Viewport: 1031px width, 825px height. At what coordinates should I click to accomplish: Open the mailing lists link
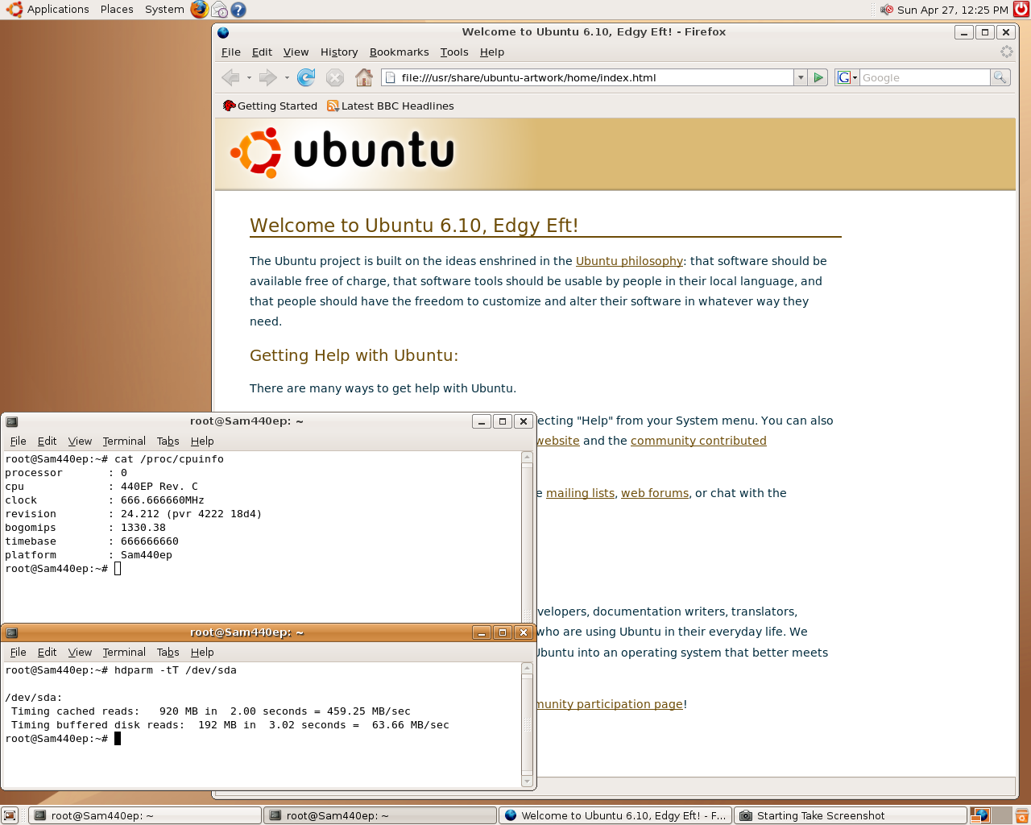(x=580, y=493)
